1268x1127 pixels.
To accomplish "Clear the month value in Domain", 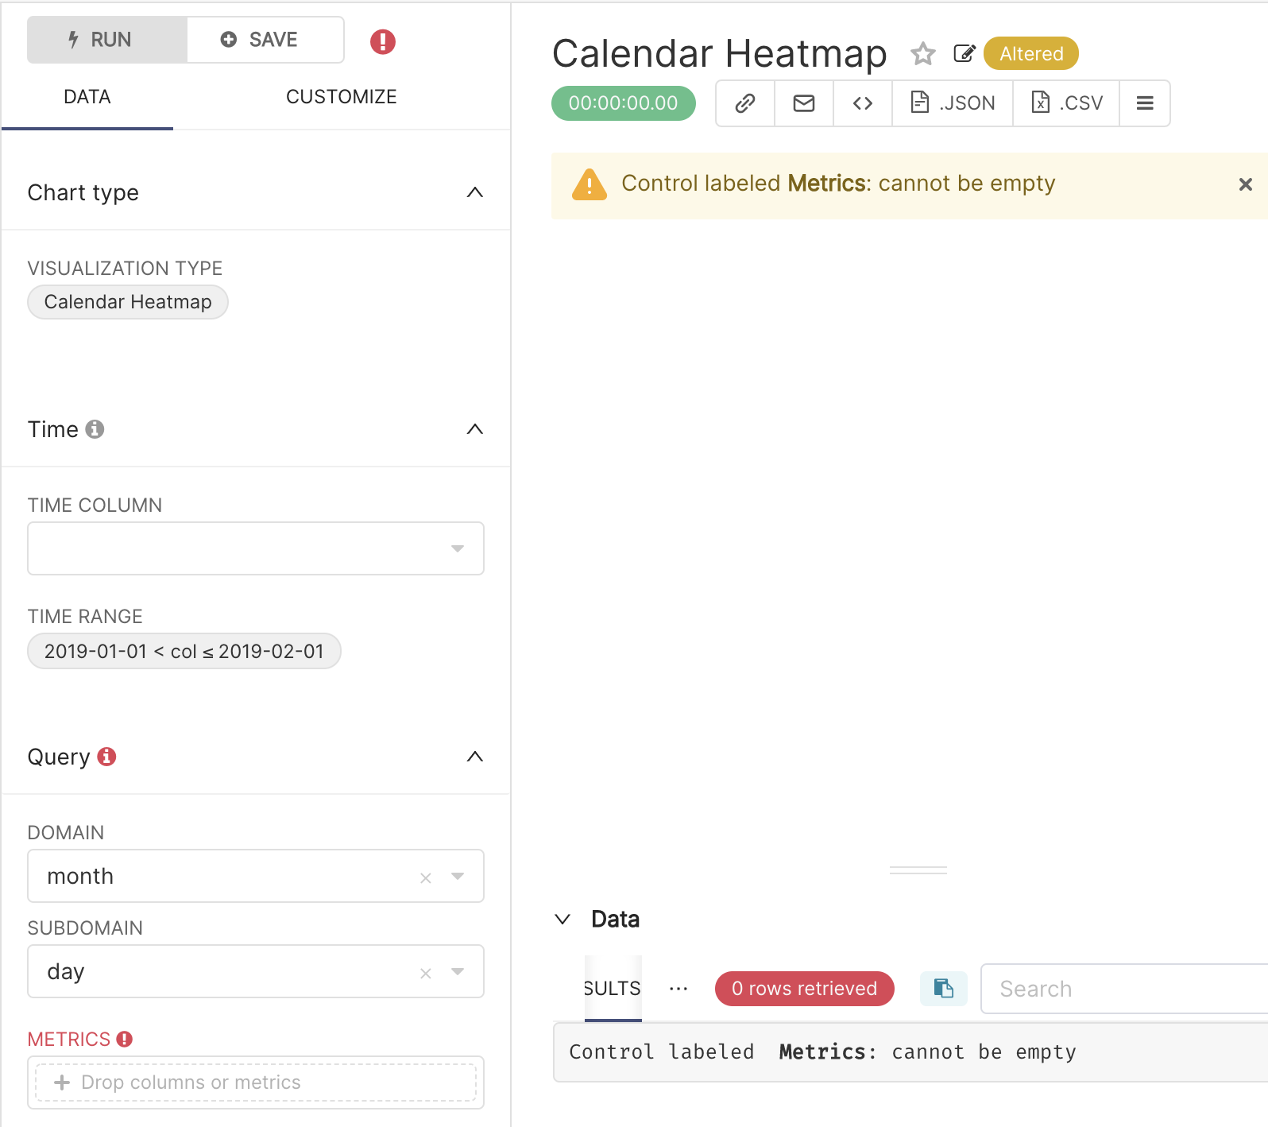I will [426, 877].
